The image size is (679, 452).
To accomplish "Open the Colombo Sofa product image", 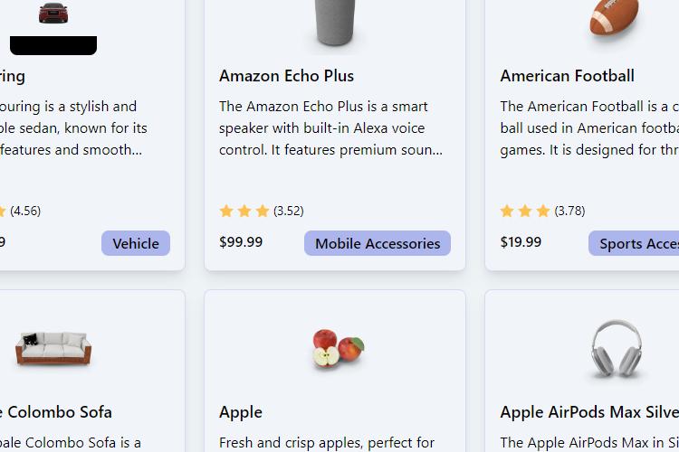I will point(53,348).
